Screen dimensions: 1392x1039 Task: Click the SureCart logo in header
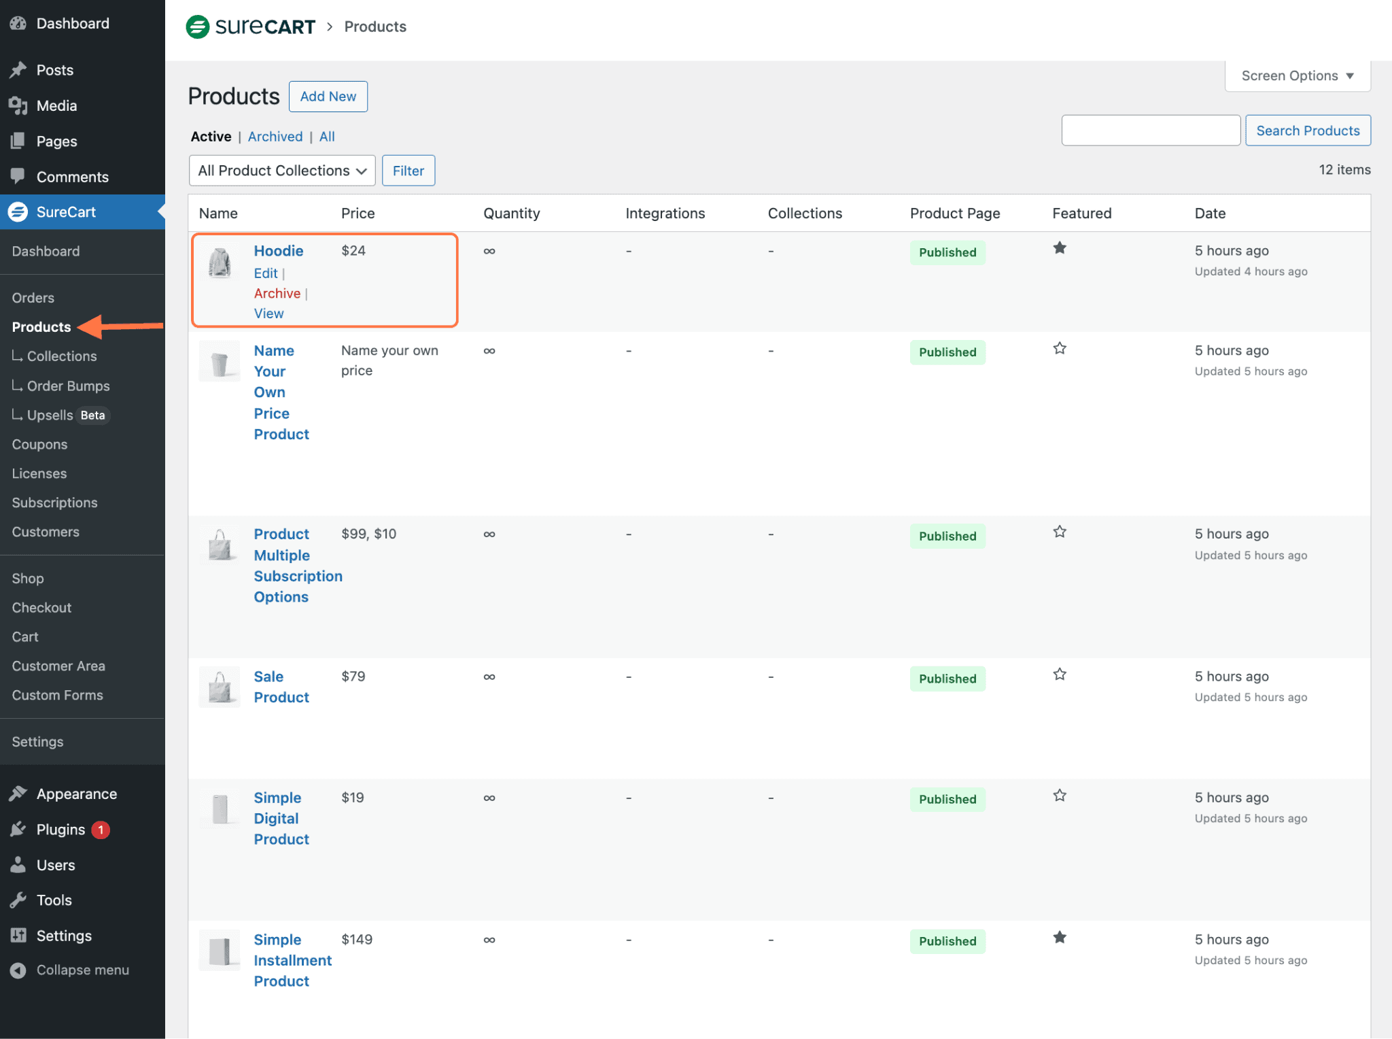coord(250,27)
